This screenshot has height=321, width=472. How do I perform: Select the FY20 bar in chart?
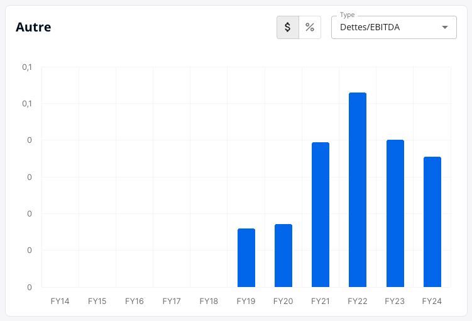283,256
